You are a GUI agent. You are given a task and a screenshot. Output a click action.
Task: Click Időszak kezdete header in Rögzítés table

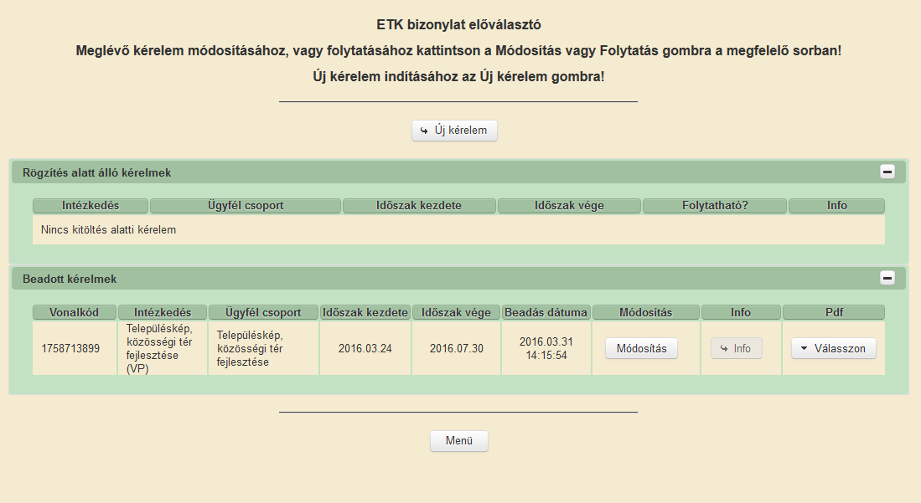[x=419, y=205]
